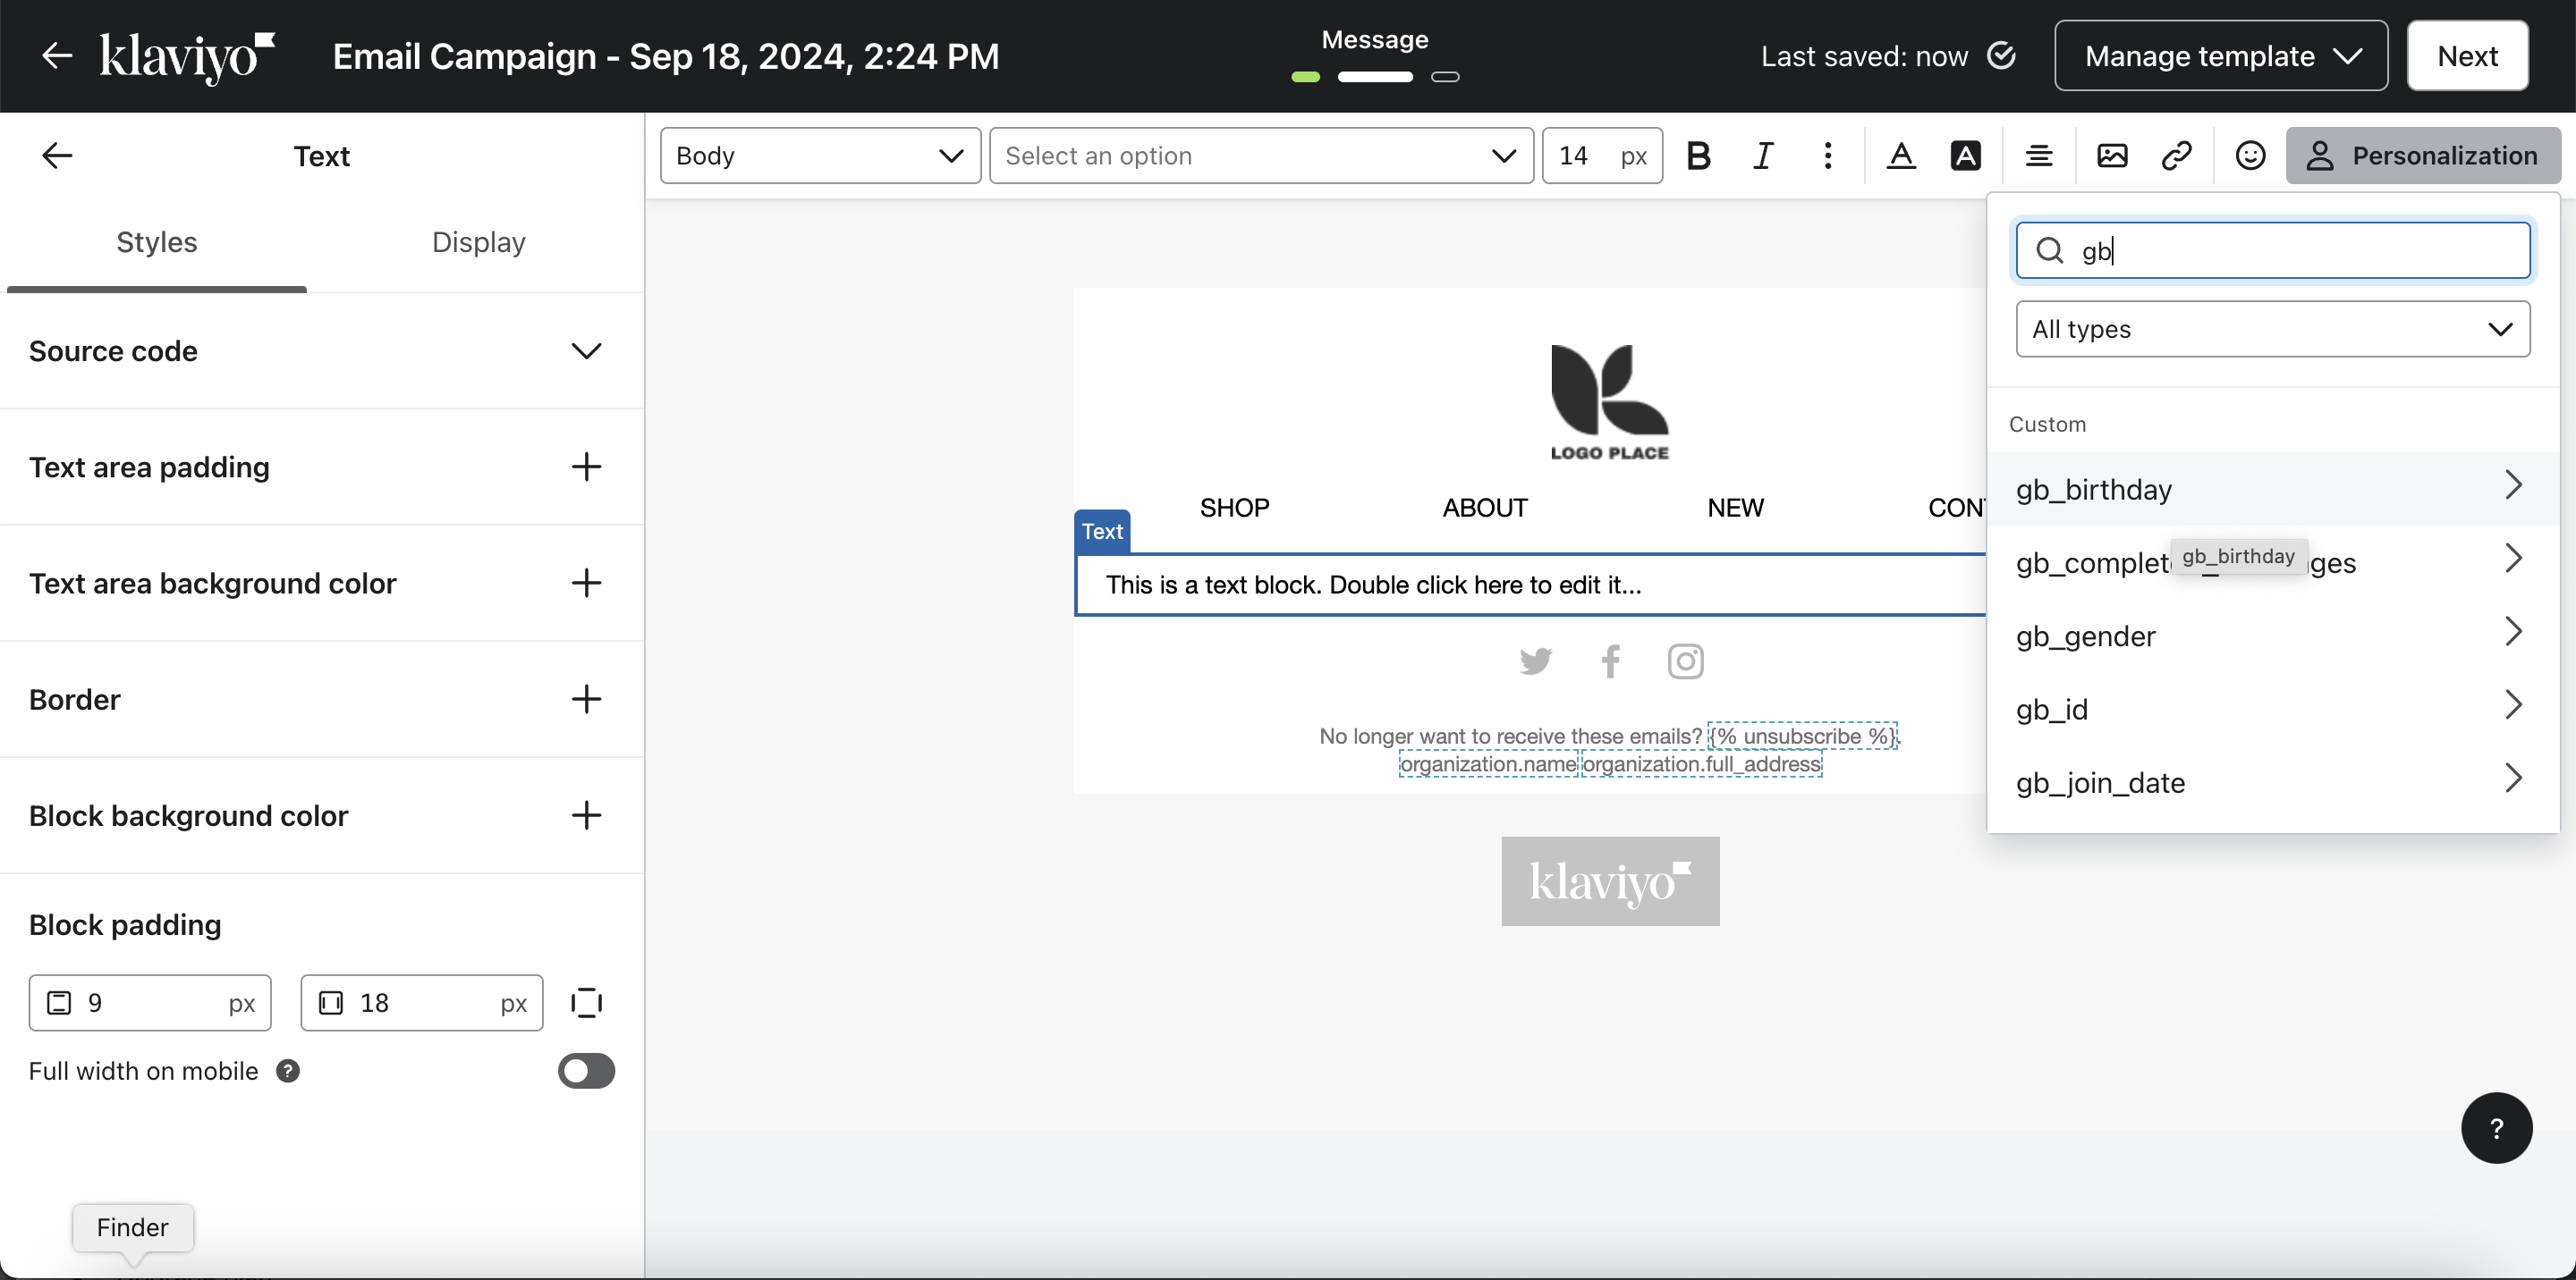Insert a hyperlink via link icon

pyautogui.click(x=2177, y=156)
